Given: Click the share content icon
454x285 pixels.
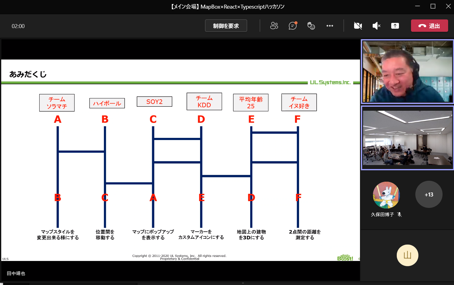Looking at the screenshot, I should pyautogui.click(x=395, y=26).
